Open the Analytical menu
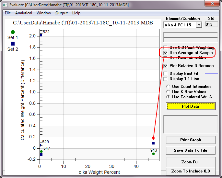Viewport: 222px width, 178px height. (24, 13)
